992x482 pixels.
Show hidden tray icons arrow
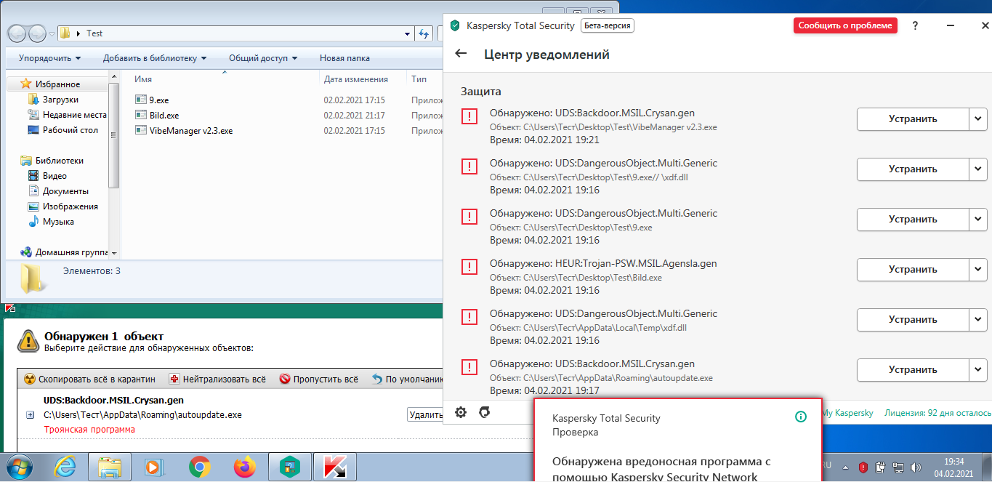point(846,467)
